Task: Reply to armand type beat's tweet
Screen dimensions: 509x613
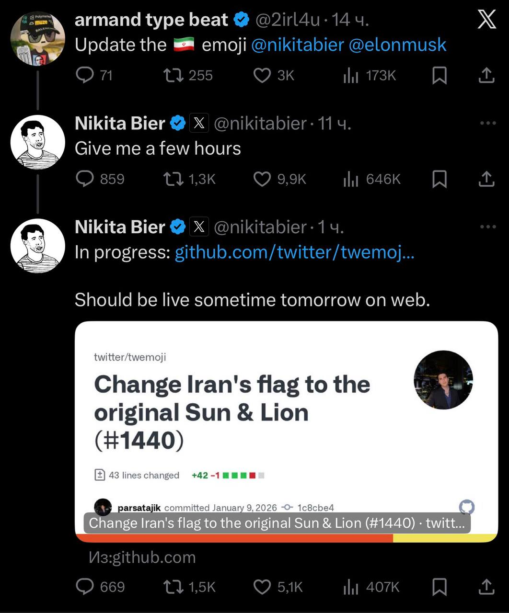Action: (85, 76)
